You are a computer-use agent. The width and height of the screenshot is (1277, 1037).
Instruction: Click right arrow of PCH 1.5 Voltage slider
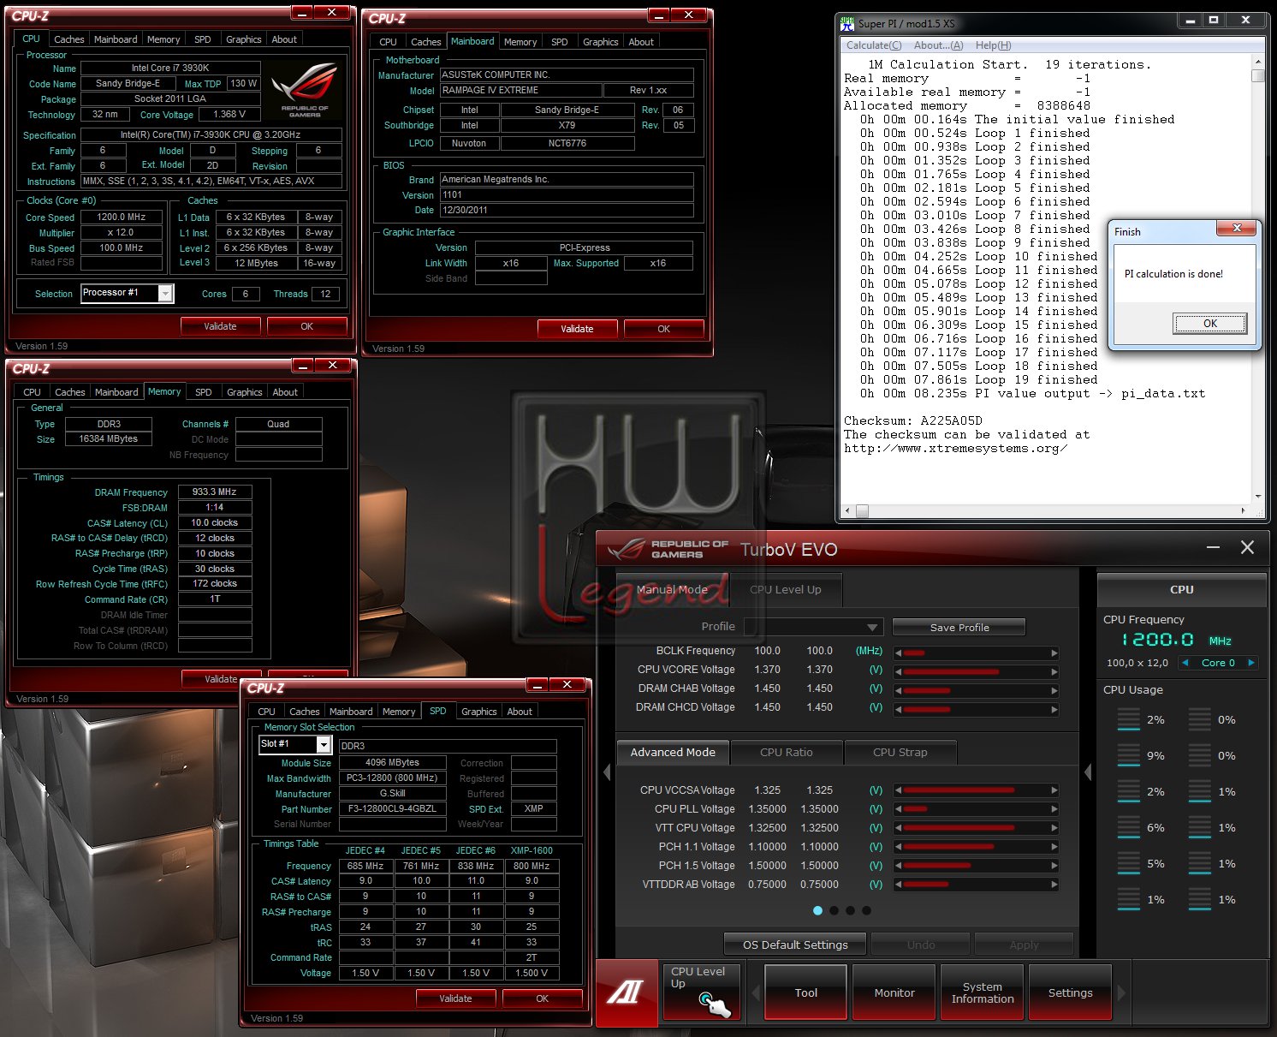[x=1054, y=866]
